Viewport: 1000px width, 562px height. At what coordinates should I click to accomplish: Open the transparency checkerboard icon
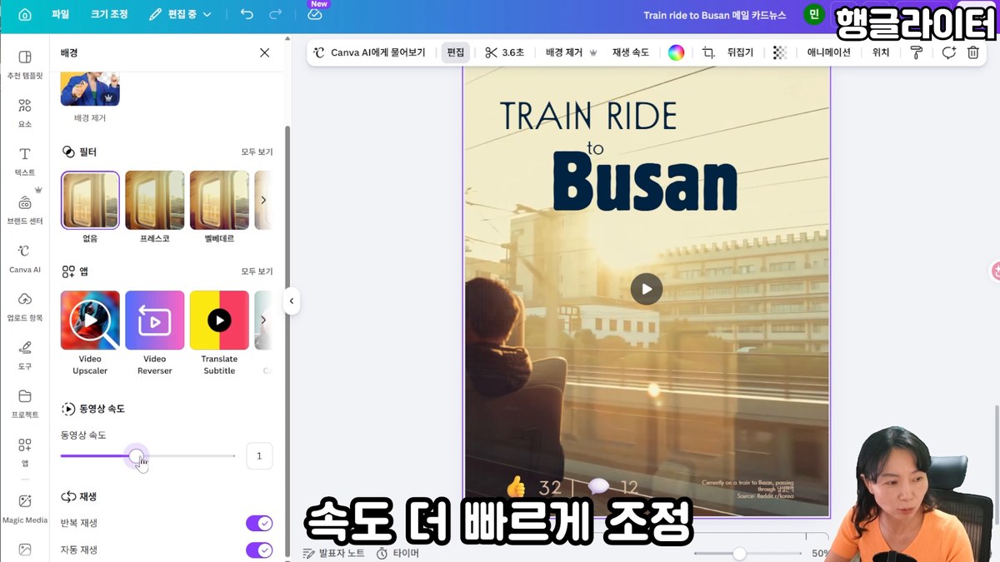pyautogui.click(x=780, y=52)
